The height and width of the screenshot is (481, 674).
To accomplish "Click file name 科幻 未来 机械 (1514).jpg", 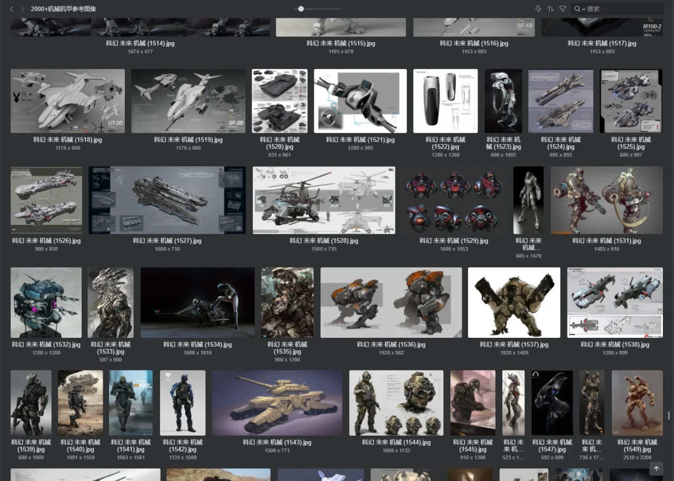I will pyautogui.click(x=140, y=44).
